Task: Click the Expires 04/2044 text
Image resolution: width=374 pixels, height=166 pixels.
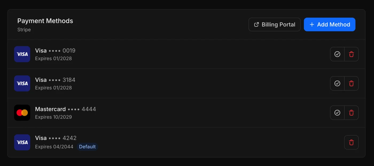Action: pyautogui.click(x=54, y=147)
